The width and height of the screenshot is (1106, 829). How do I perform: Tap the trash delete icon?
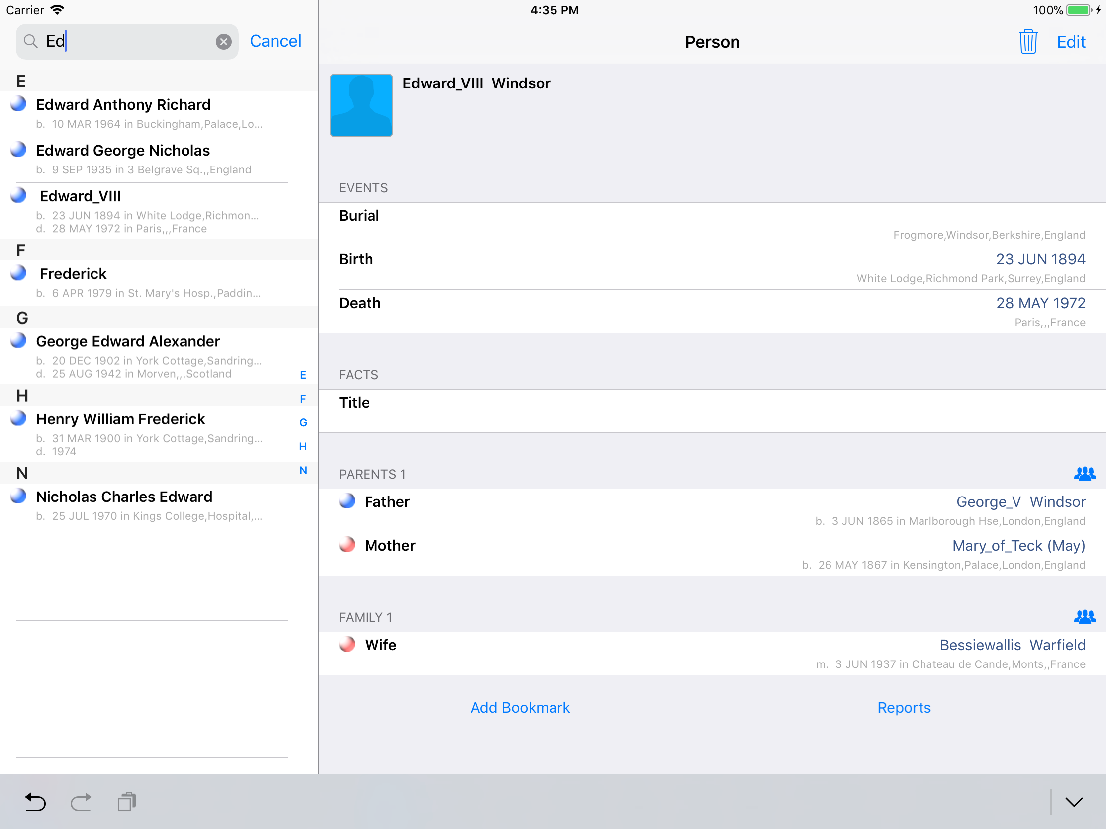tap(1027, 41)
